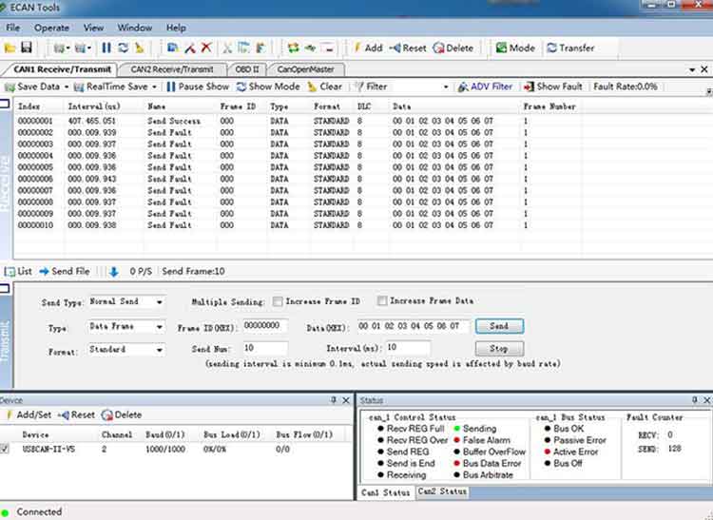Click the Frame ID(HEX) input field
Viewport: 713px width, 520px height.
tap(265, 325)
